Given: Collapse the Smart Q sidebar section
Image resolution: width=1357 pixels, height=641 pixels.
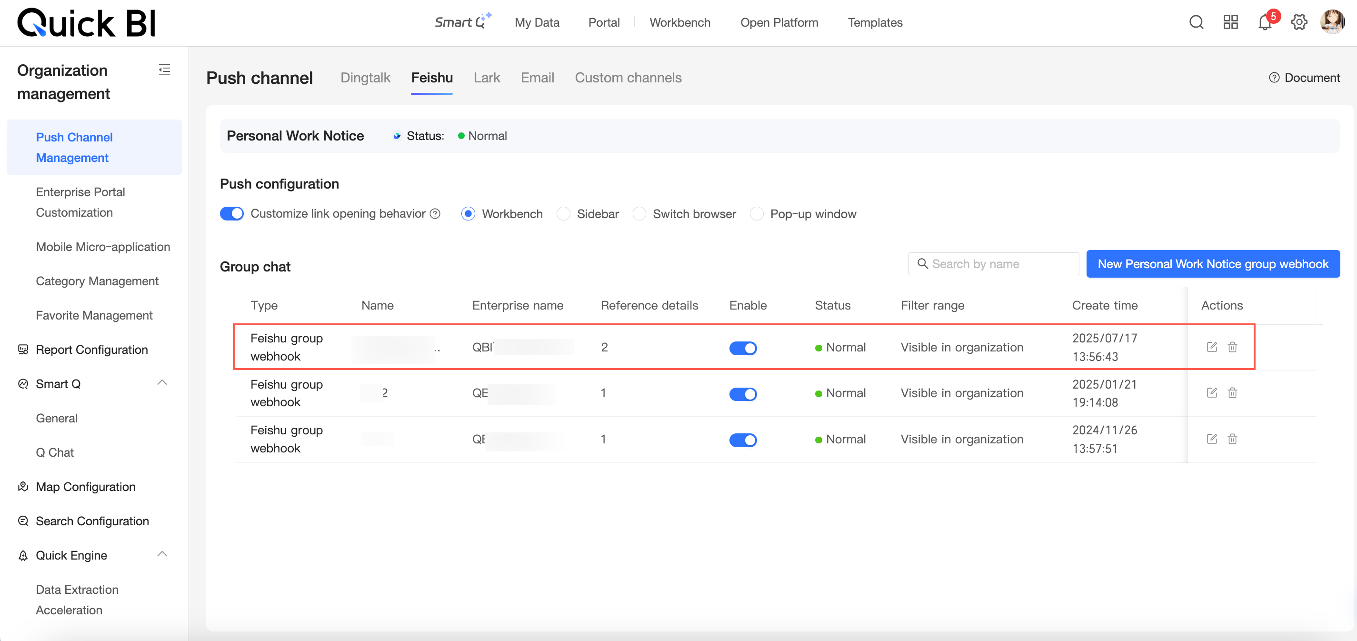Looking at the screenshot, I should [162, 383].
